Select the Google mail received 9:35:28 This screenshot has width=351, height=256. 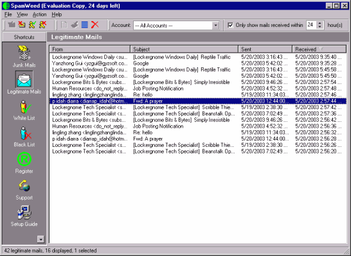(x=198, y=64)
